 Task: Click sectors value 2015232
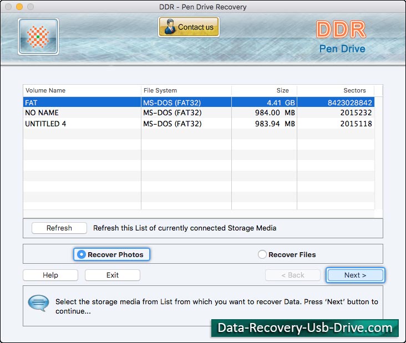(x=356, y=112)
